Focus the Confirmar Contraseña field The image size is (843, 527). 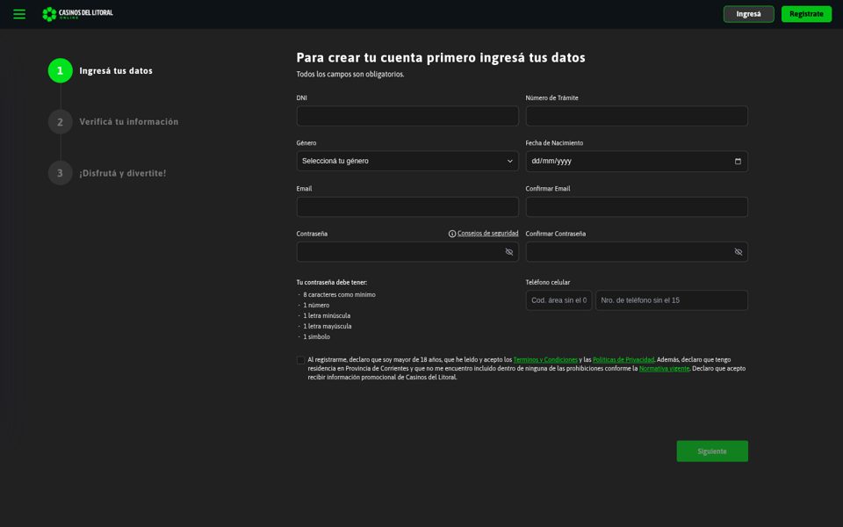coord(637,252)
